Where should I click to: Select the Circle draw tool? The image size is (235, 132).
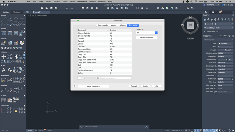[16, 20]
